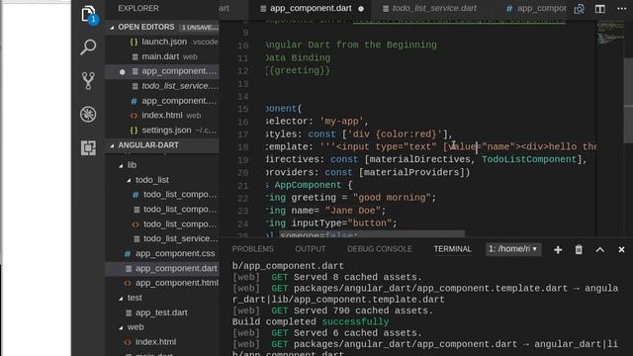The height and width of the screenshot is (356, 633).
Task: Click the open changes icon in the editor toolbar
Action: click(579, 9)
